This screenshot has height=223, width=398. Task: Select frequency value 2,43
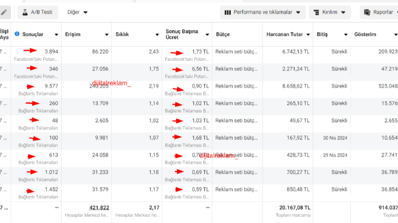154,51
